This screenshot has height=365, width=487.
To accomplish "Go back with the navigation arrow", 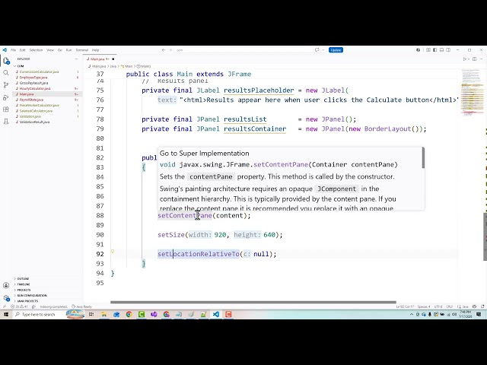I will tap(164, 50).
